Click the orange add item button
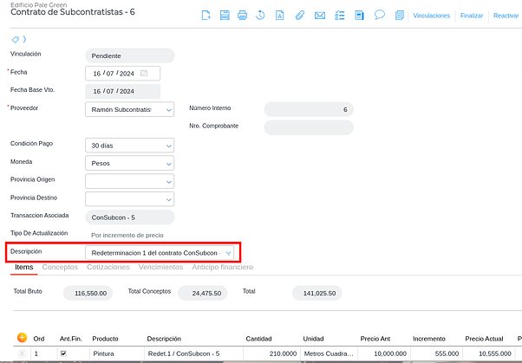Image resolution: width=522 pixels, height=363 pixels. [22, 337]
